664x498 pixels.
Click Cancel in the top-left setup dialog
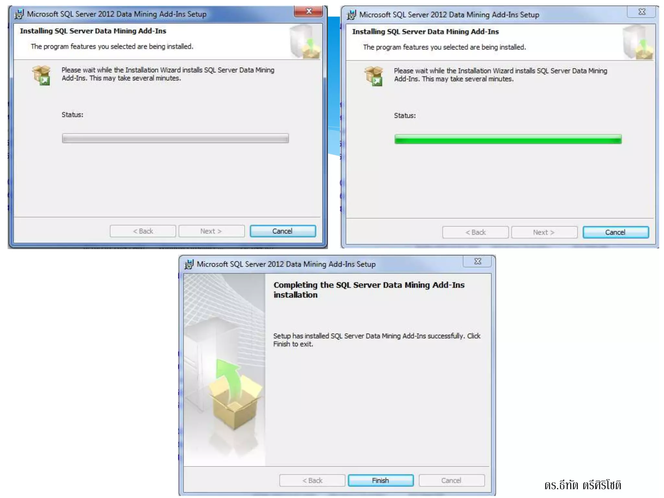[282, 231]
